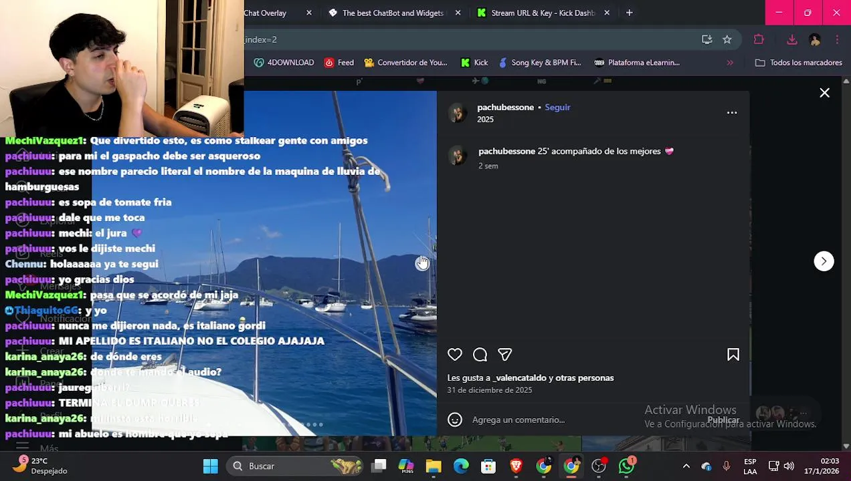This screenshot has width=851, height=481.
Task: Click the '2 sem' caption timestamp
Action: click(488, 166)
